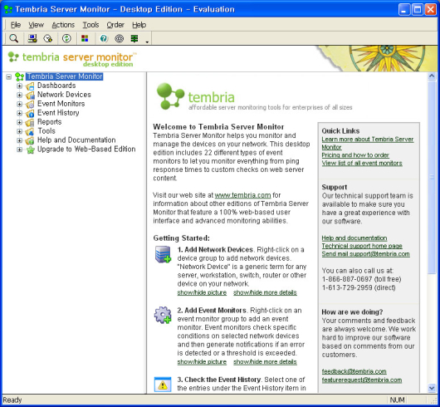Image resolution: width=440 pixels, height=407 pixels.
Task: Select Tembria Server Monitor tree item
Action: click(65, 76)
